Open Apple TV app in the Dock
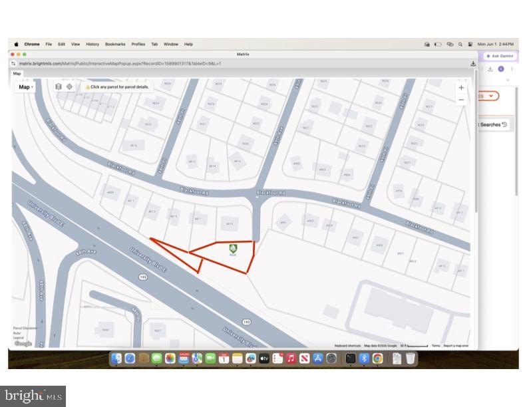The image size is (527, 407). click(264, 358)
